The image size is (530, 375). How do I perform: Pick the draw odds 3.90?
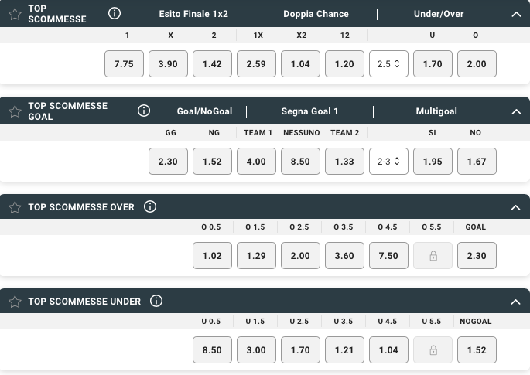click(x=168, y=64)
